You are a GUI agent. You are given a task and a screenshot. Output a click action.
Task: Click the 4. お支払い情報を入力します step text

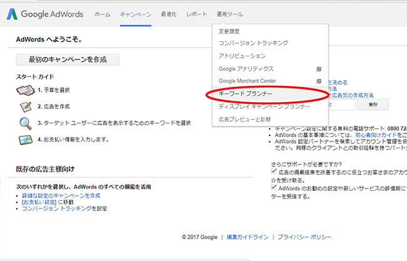pyautogui.click(x=73, y=140)
